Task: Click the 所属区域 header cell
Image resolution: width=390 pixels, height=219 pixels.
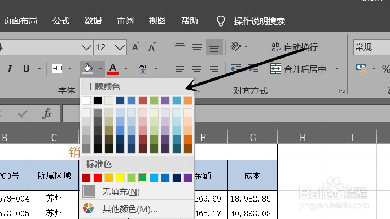Action: 54,176
